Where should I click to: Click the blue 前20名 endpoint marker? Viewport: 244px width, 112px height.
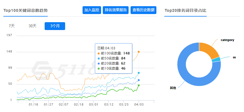tap(139, 80)
